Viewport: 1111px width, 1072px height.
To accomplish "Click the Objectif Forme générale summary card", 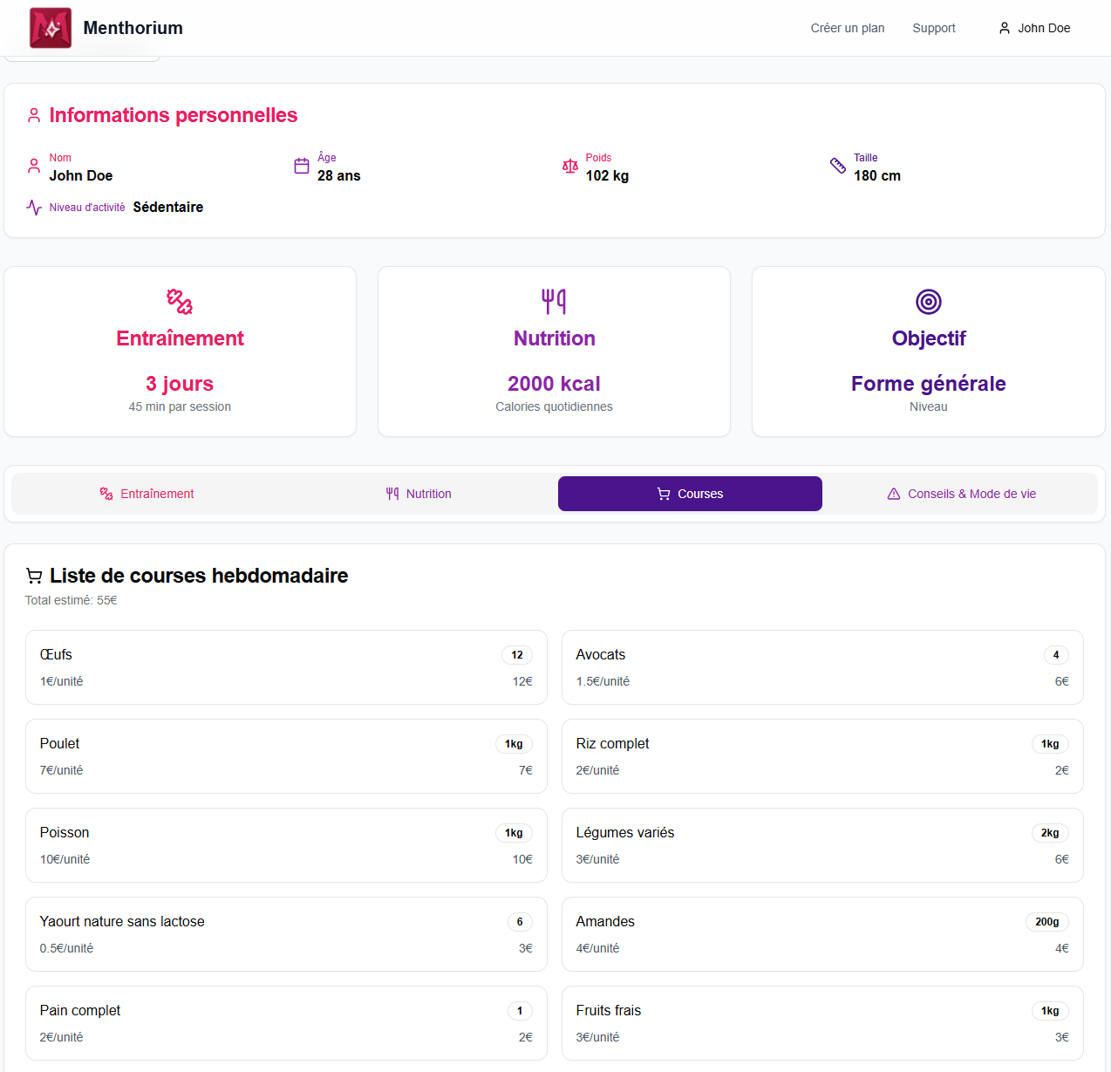I will [929, 352].
